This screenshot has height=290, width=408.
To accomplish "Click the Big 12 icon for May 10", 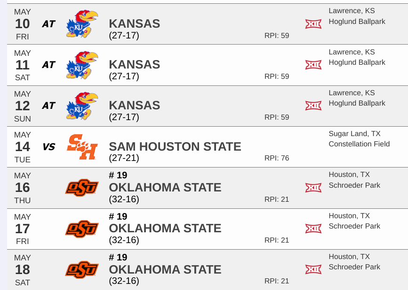I will point(313,24).
